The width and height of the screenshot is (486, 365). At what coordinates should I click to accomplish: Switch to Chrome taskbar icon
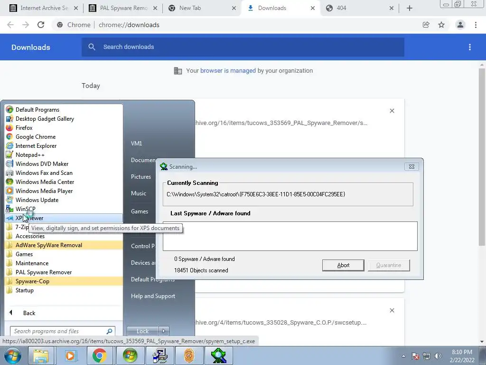point(99,355)
